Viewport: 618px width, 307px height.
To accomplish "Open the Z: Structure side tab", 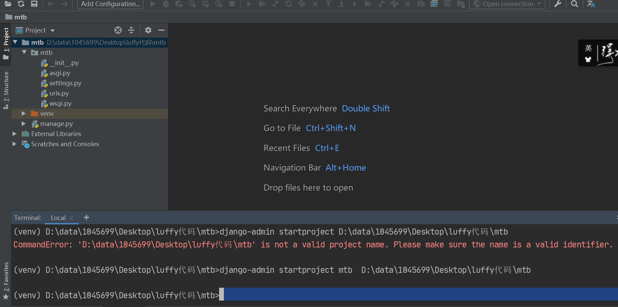I will (6, 90).
